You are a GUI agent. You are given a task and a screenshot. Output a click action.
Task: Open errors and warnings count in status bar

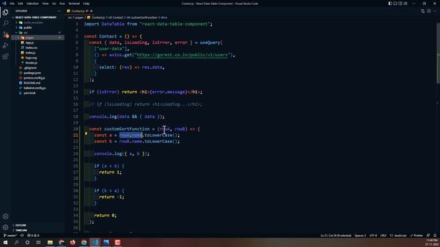33,235
